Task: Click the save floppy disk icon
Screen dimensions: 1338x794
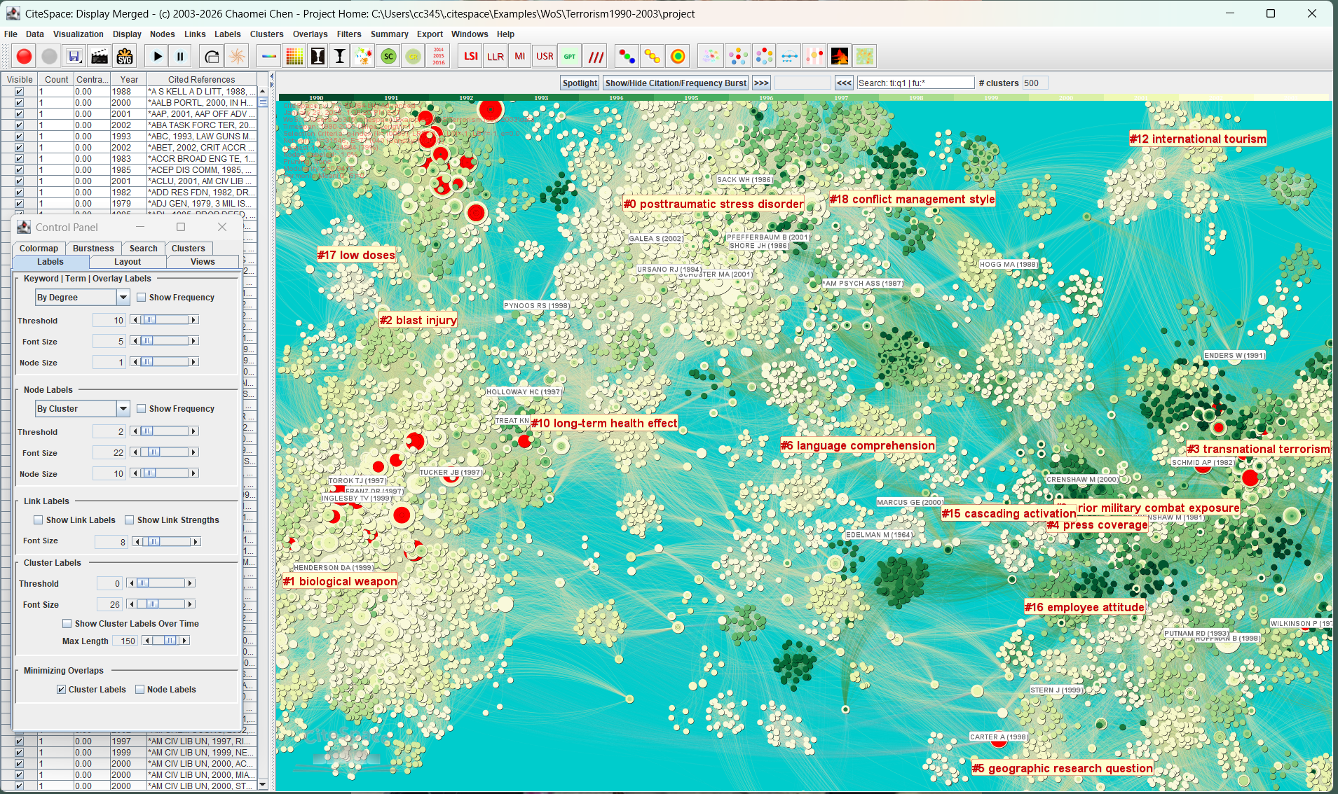Action: click(x=74, y=57)
